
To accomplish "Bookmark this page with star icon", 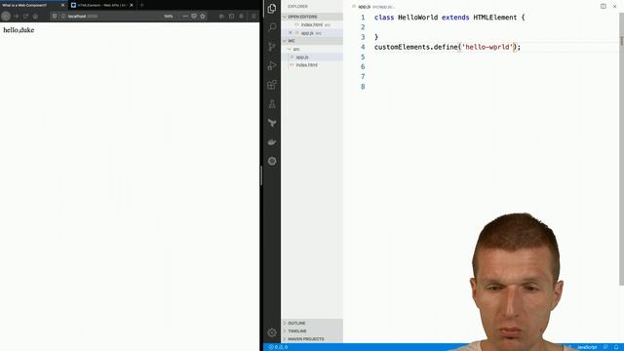I will (x=203, y=17).
